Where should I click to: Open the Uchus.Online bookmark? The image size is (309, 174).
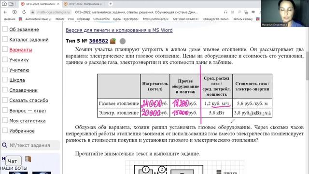(x=101, y=19)
